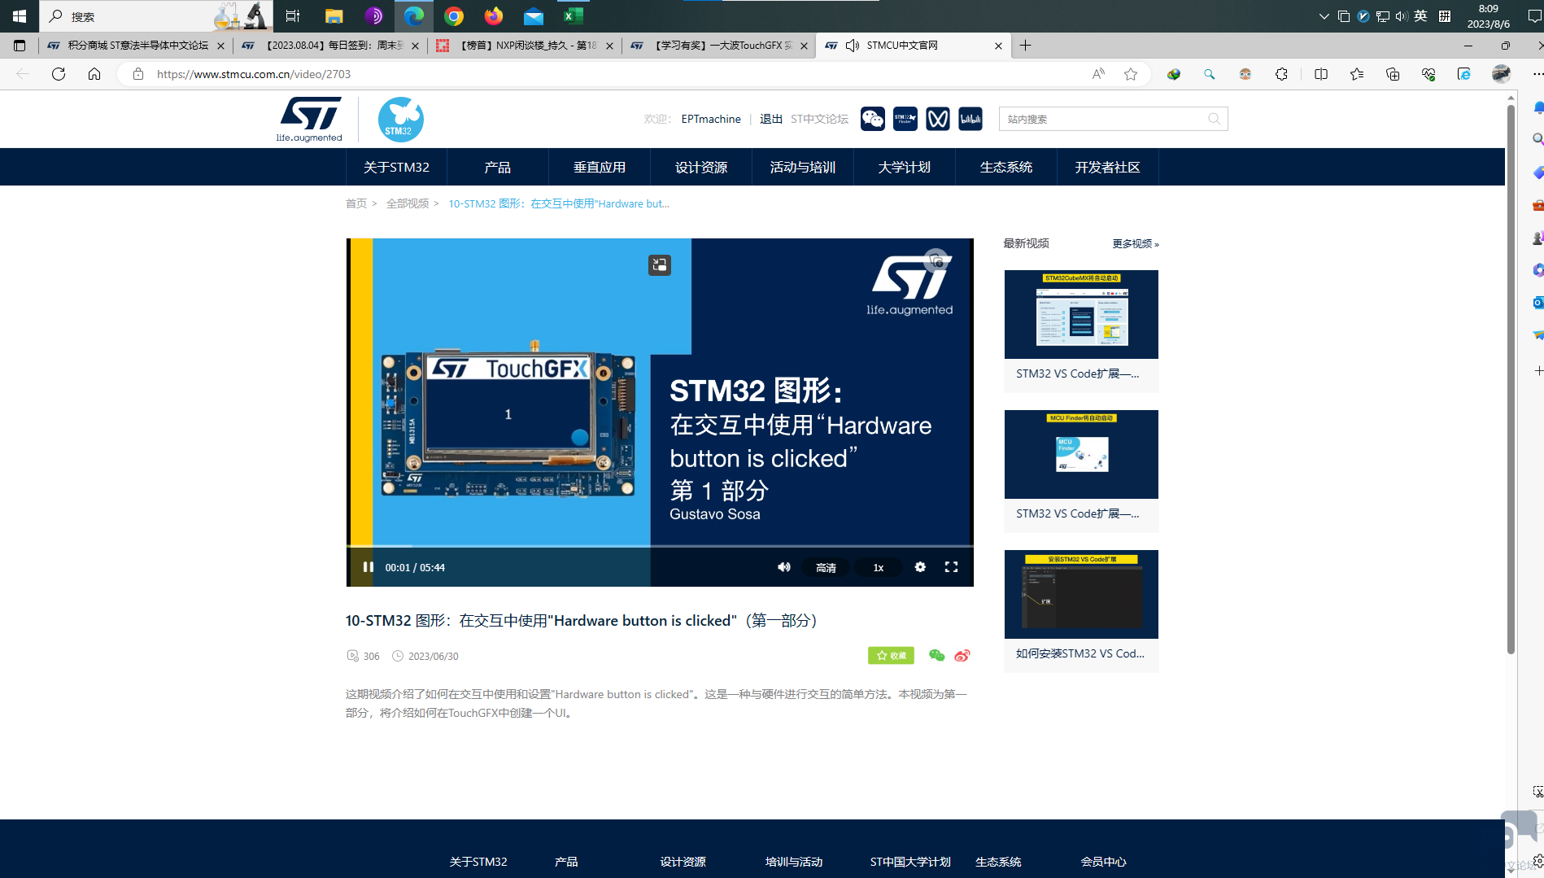Screen dimensions: 1544x878
Task: Open the ST life.augmented logo
Action: (x=309, y=120)
